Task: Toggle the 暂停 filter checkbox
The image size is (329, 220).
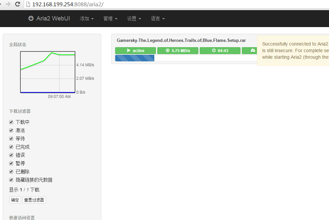Action: pos(11,163)
